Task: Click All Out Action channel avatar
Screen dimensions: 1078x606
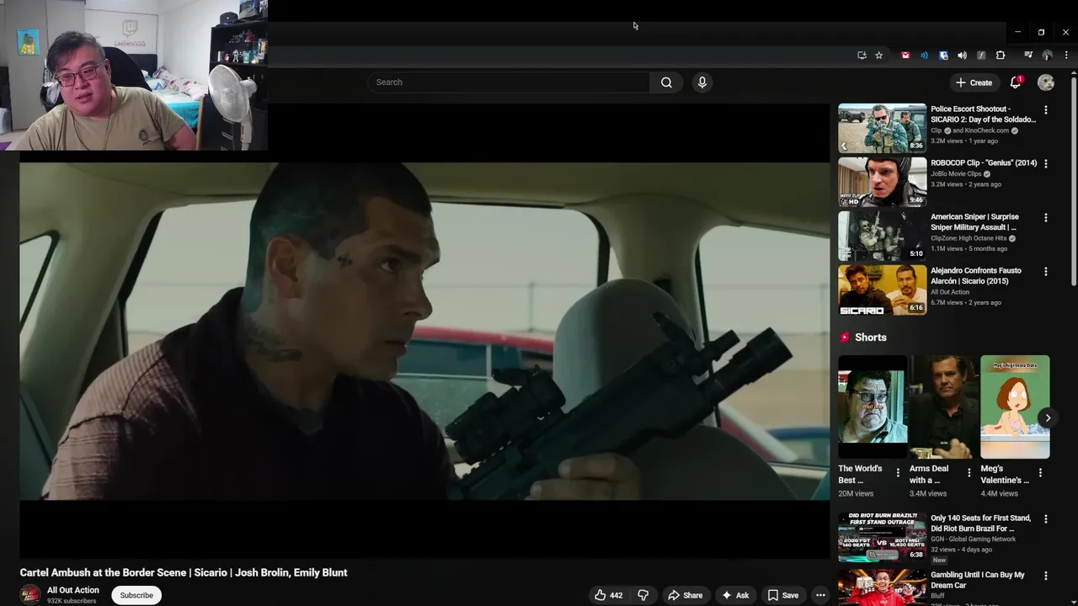Action: (x=30, y=595)
